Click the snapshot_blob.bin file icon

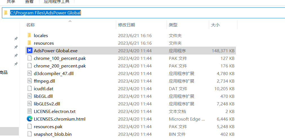[x=29, y=134]
